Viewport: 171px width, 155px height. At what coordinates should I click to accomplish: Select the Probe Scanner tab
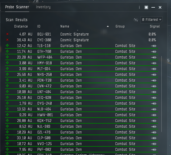pyautogui.click(x=17, y=7)
